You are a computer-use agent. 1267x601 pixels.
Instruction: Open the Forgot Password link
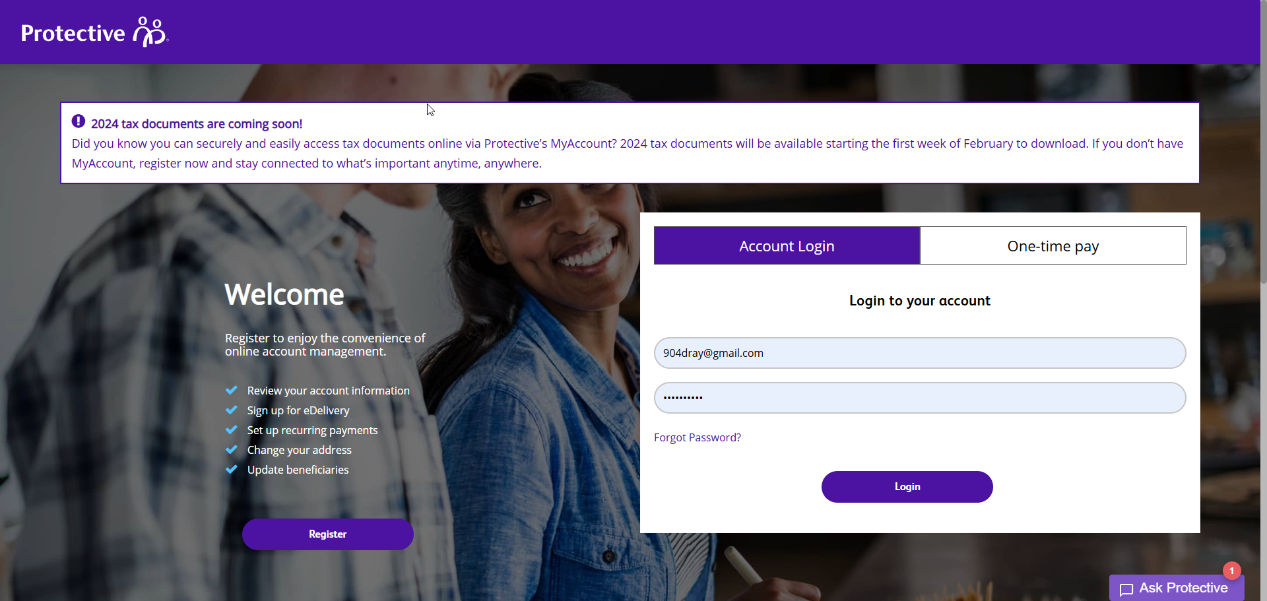(x=698, y=437)
